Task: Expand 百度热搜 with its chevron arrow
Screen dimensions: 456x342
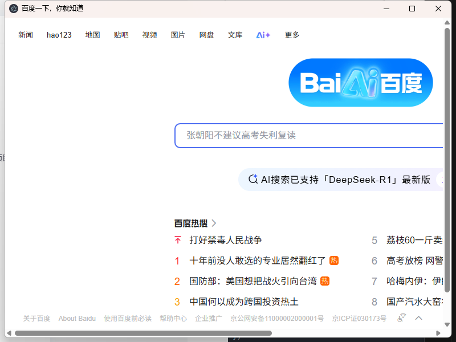Action: click(214, 223)
